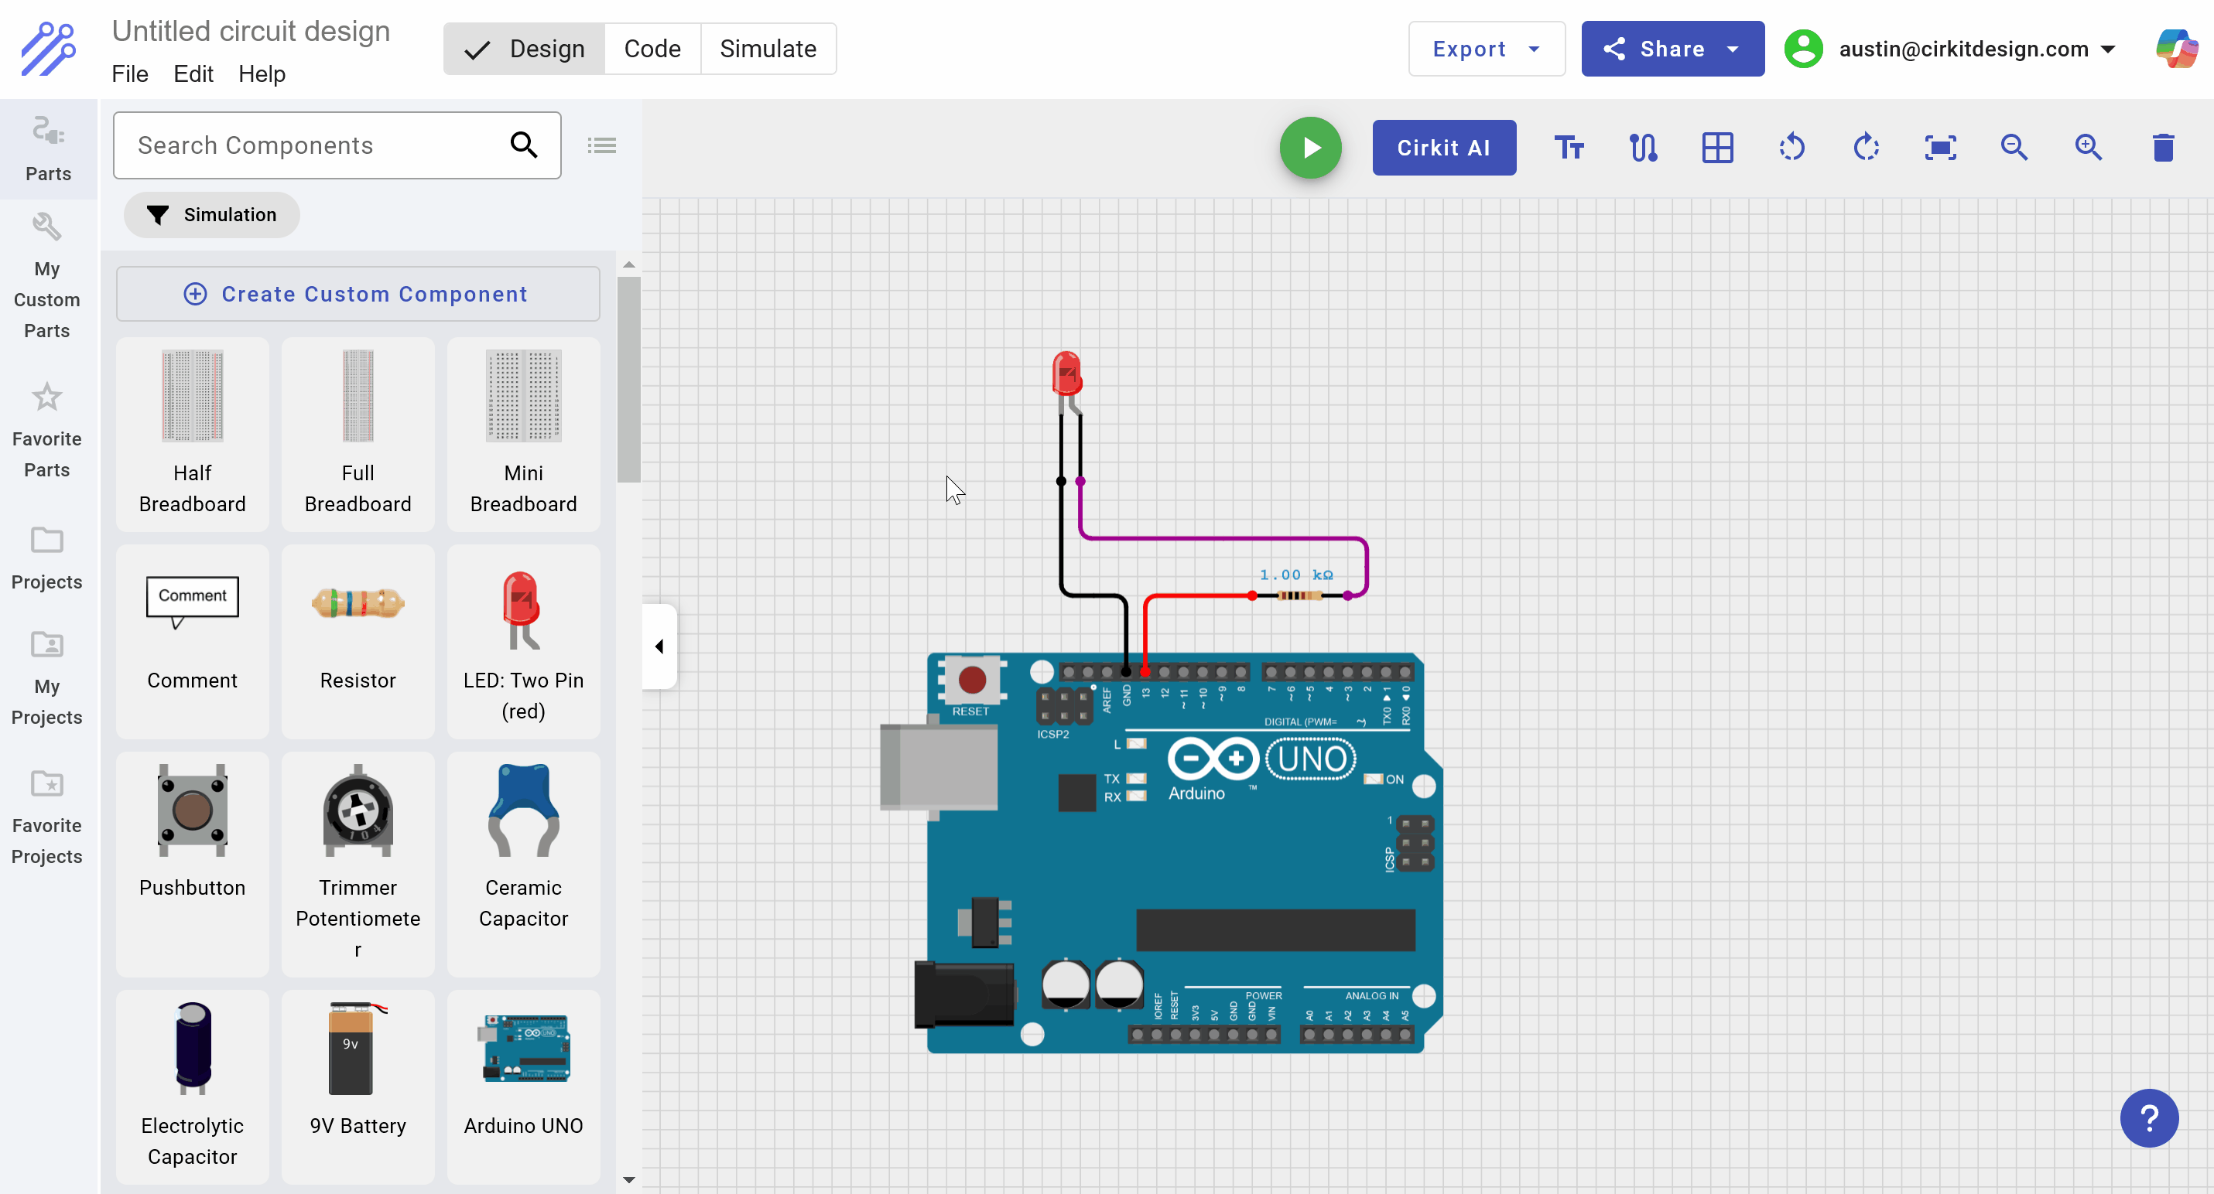
Task: Select the 1.00 kΩ resistor on canvas
Action: click(1299, 595)
